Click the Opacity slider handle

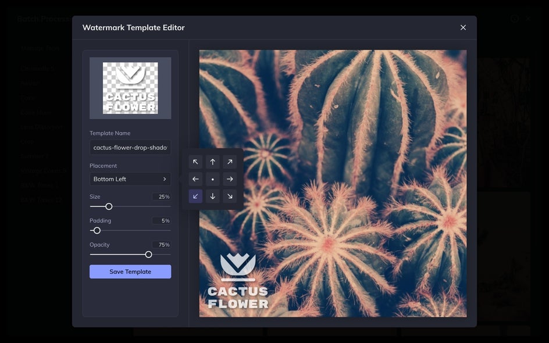pos(148,255)
